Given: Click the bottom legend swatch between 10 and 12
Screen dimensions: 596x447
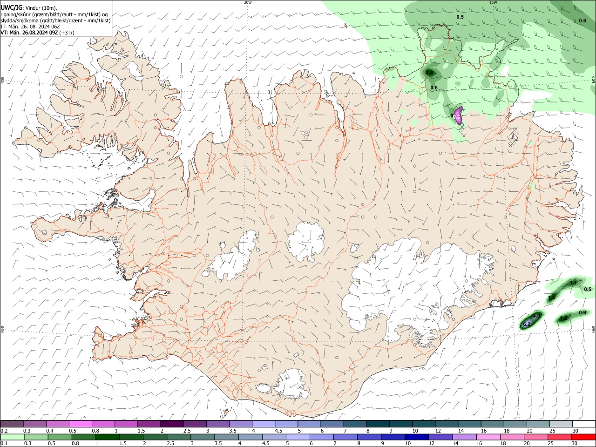Looking at the screenshot, I should [416, 437].
